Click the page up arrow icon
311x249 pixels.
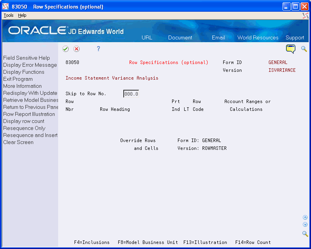(x=305, y=217)
